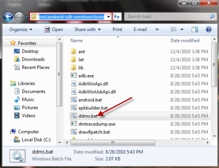Open the Documents library
The height and width of the screenshot is (168, 219).
pos(34,92)
